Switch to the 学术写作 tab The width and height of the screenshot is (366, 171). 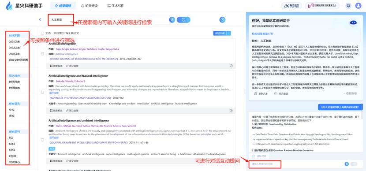[116, 6]
